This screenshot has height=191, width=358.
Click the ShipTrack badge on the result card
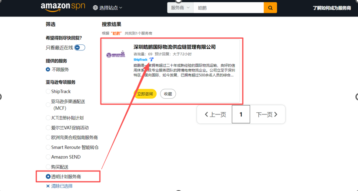[x=141, y=60]
